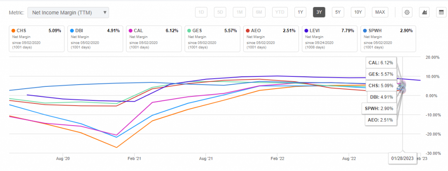The width and height of the screenshot is (448, 171).
Task: Select the 3Y time range
Action: (x=319, y=12)
